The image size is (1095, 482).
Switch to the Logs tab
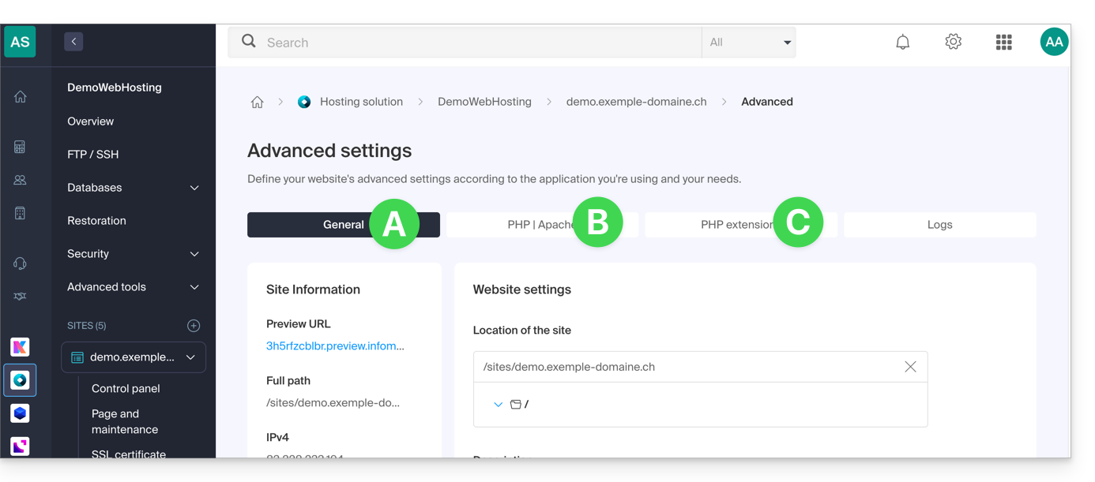tap(939, 225)
